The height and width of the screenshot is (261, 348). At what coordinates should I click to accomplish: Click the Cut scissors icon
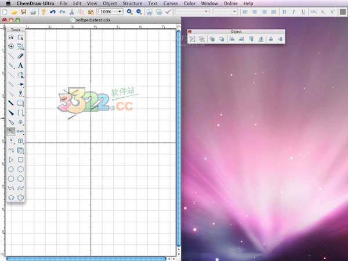72,12
